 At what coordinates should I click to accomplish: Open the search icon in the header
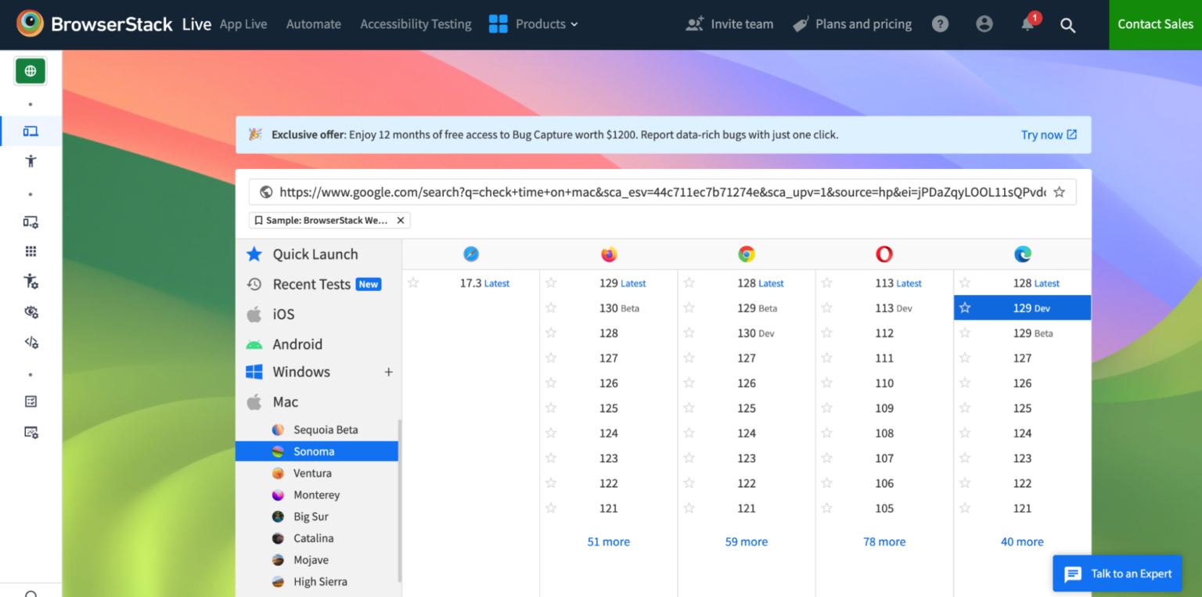point(1068,24)
